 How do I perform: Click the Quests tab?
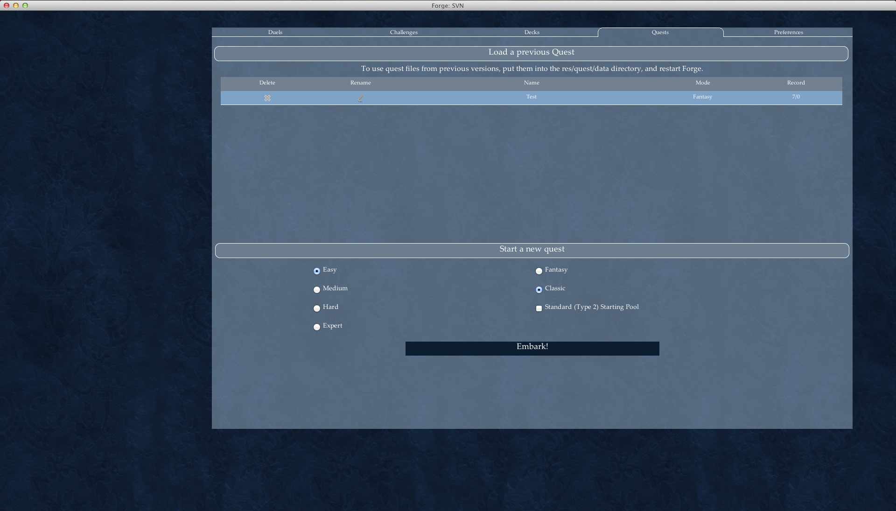click(660, 32)
